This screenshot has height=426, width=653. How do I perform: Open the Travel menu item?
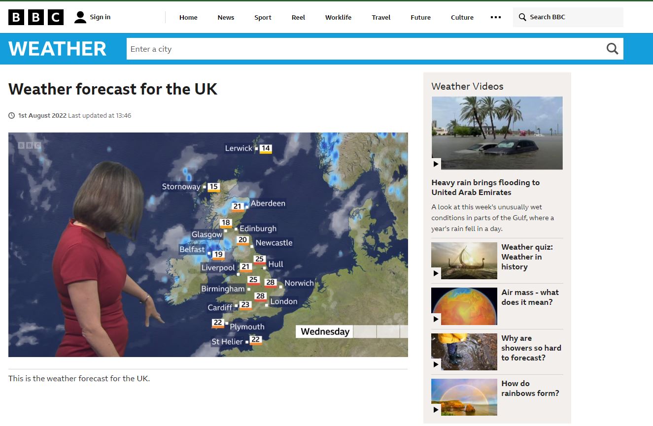click(381, 17)
